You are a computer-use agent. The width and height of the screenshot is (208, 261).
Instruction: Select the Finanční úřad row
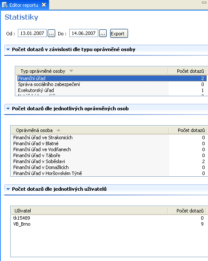tap(112, 78)
